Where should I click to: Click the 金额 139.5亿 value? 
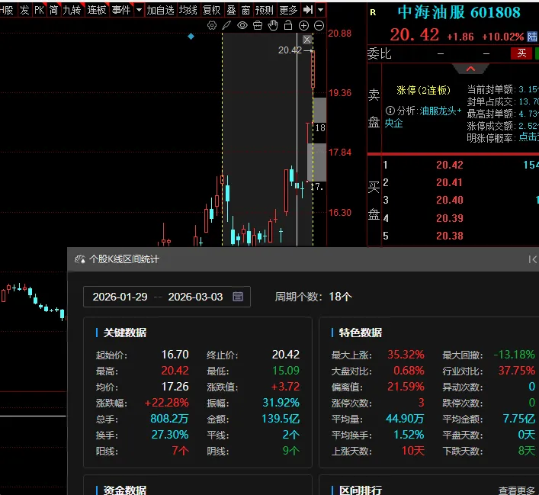(281, 419)
